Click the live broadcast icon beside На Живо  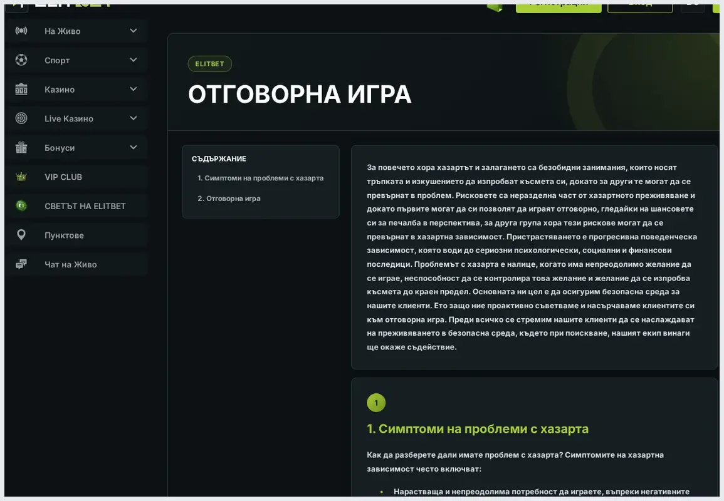pos(21,31)
